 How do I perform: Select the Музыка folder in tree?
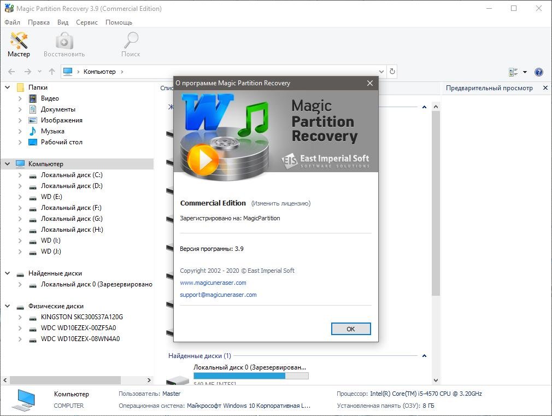52,131
